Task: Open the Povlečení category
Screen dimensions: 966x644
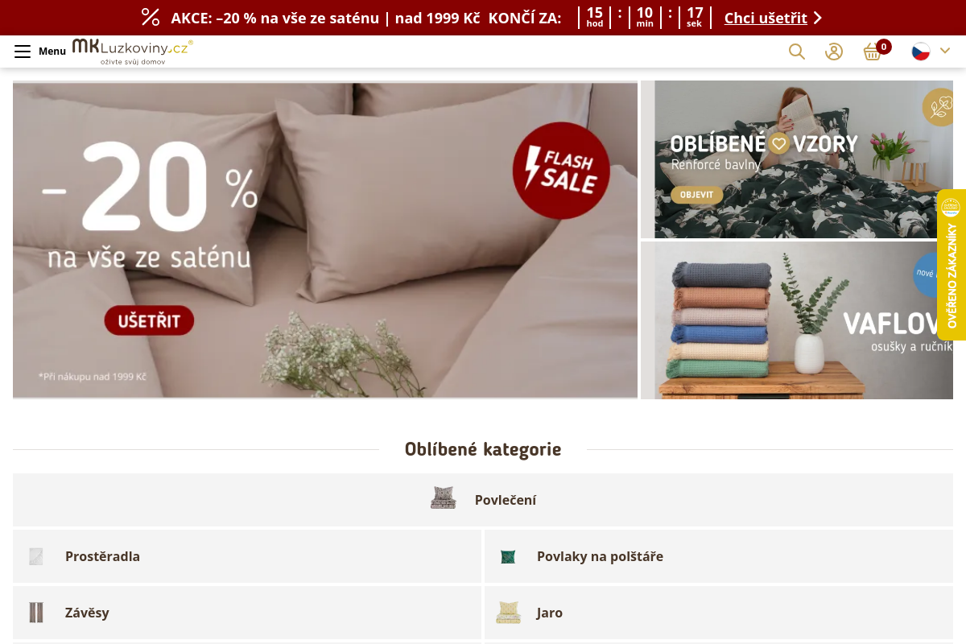Action: click(483, 500)
